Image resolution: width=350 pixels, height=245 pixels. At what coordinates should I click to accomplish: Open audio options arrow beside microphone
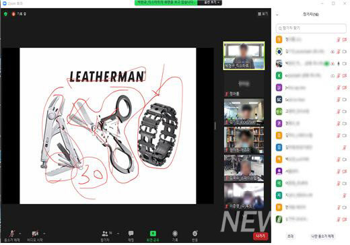20,234
